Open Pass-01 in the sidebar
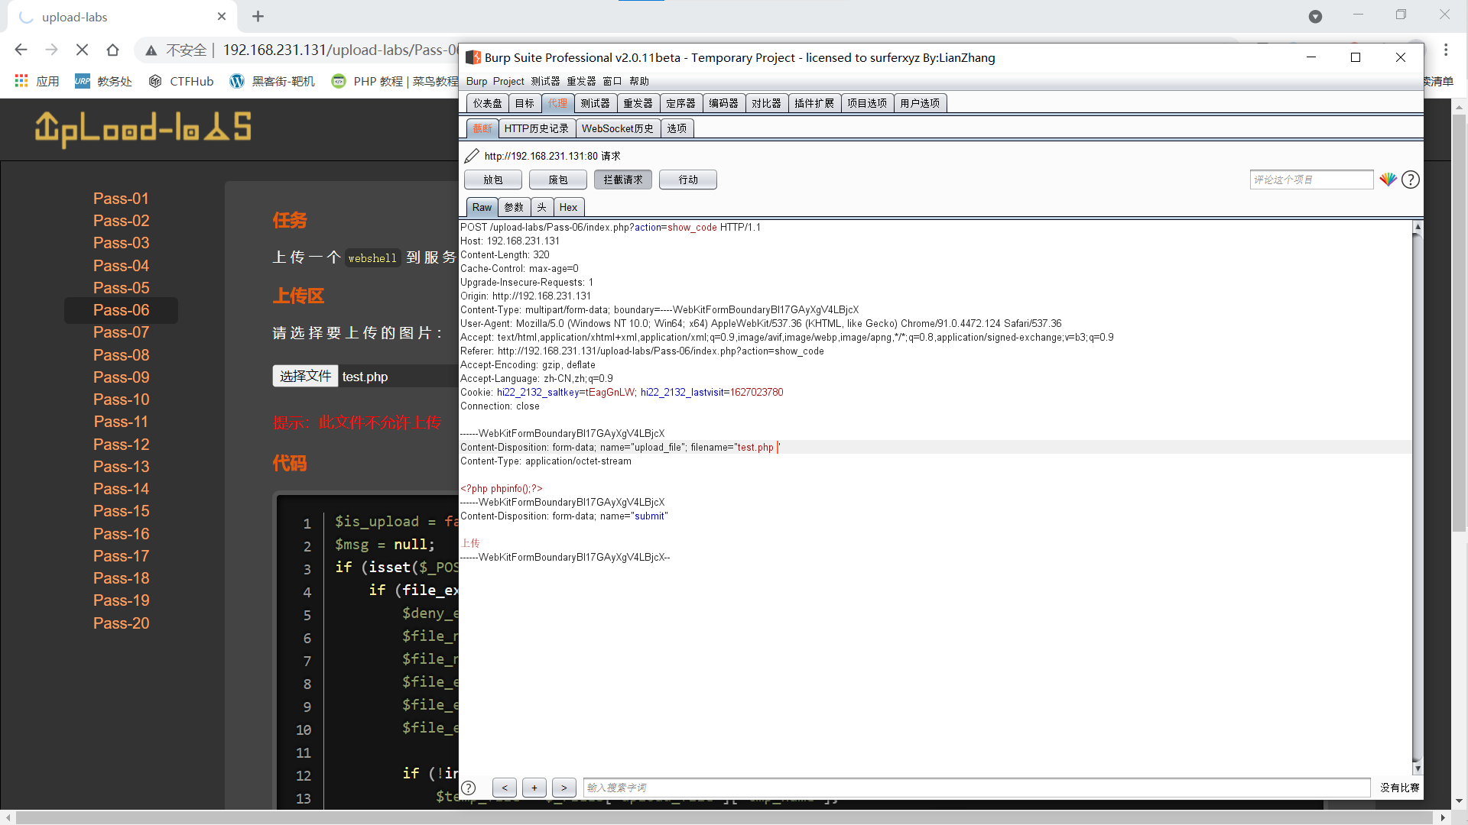The height and width of the screenshot is (825, 1468). [x=121, y=199]
